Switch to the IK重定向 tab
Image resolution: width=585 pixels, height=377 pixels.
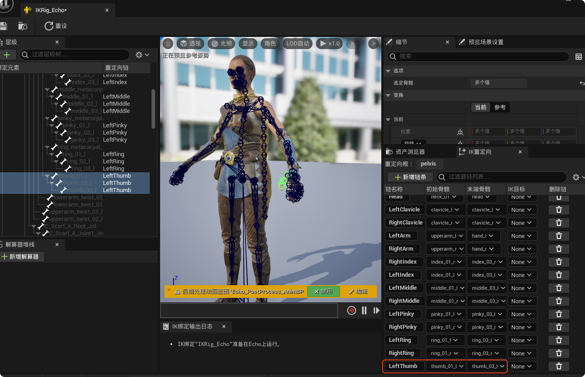point(480,152)
